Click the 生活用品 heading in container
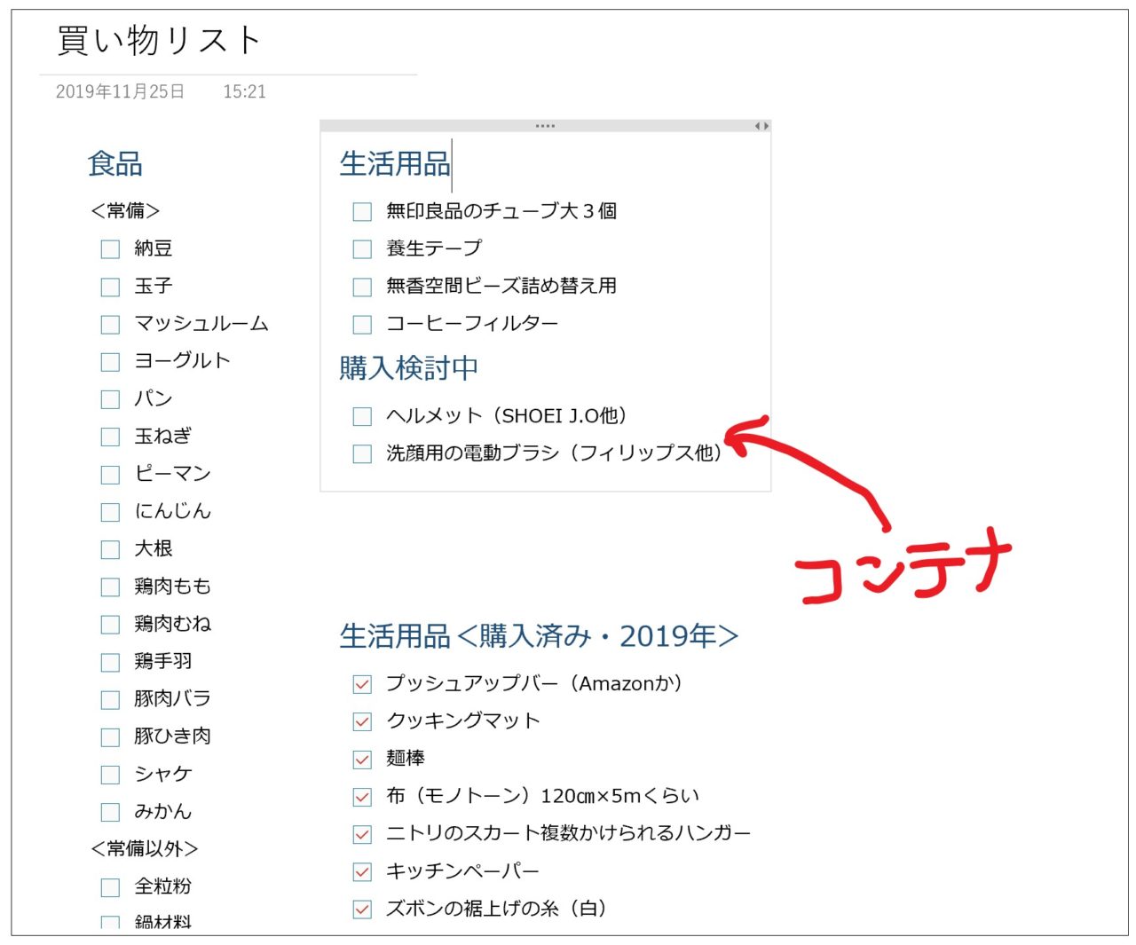This screenshot has height=945, width=1136. pyautogui.click(x=394, y=164)
